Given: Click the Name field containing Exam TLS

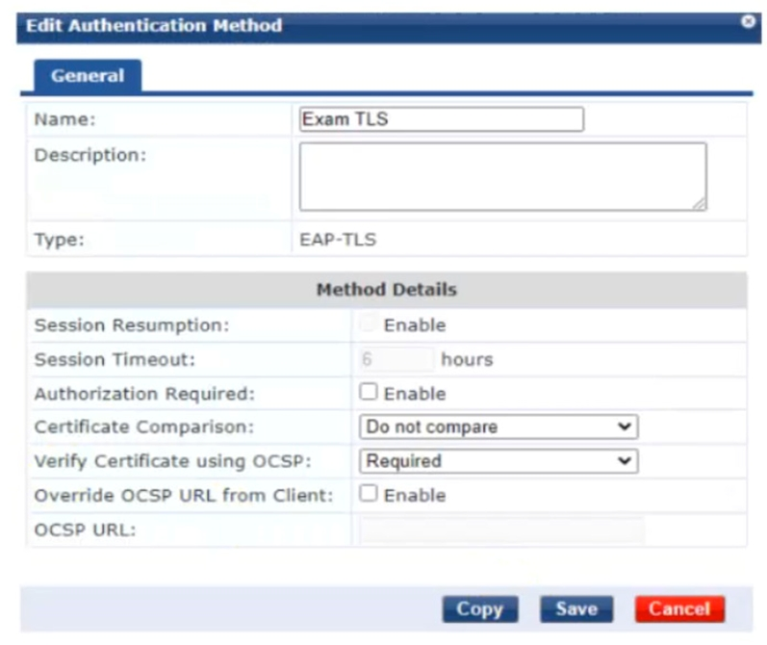Looking at the screenshot, I should [x=441, y=119].
